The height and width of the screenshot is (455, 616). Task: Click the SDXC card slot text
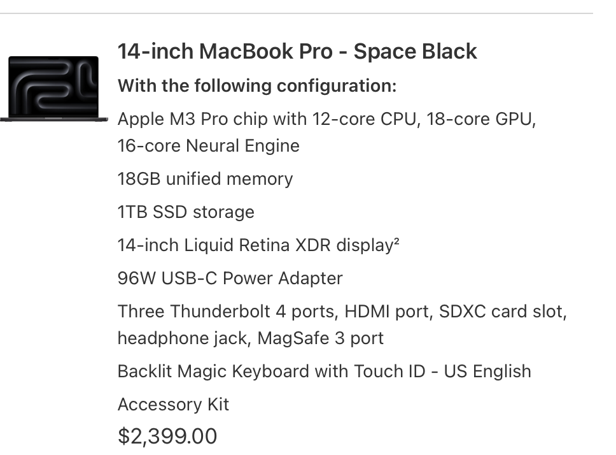503,312
